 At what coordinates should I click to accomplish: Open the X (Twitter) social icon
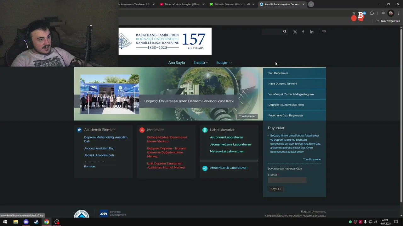tap(295, 32)
